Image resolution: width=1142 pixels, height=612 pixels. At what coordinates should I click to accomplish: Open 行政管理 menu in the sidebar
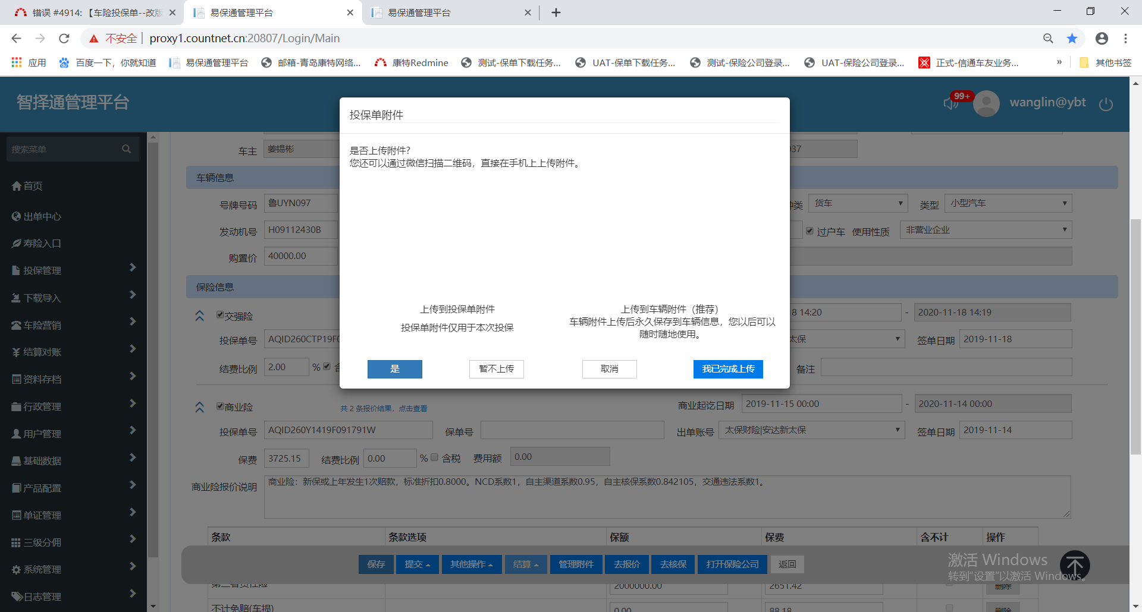[73, 406]
